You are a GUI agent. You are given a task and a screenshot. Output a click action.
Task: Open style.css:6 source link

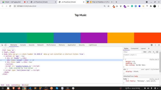(x=154, y=79)
